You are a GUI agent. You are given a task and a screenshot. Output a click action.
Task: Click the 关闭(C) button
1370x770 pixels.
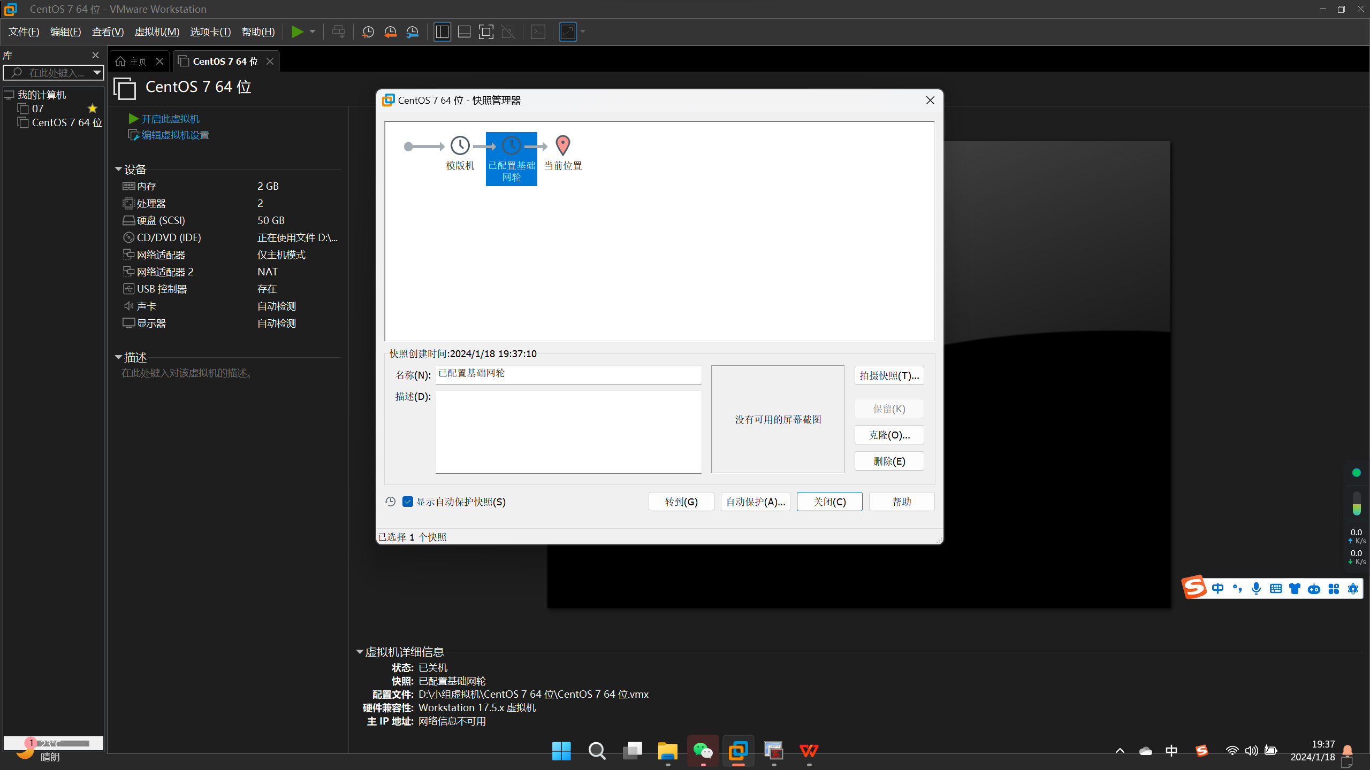coord(829,502)
